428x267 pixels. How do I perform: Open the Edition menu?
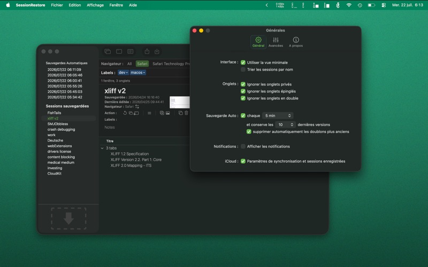(x=75, y=5)
